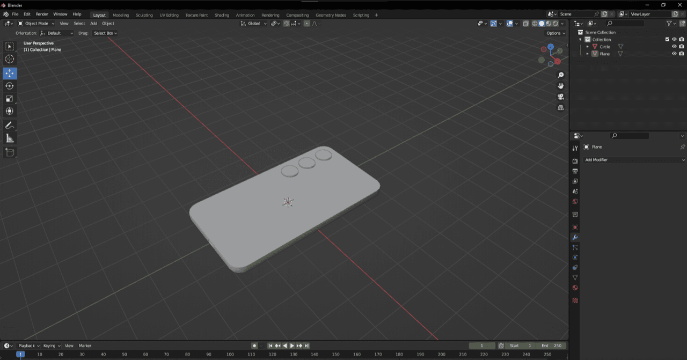687x360 pixels.
Task: Open the Add Modifier dropdown
Action: (x=634, y=160)
